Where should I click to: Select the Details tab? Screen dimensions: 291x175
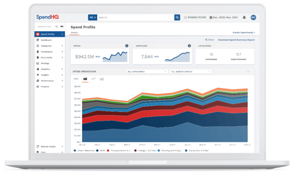tap(74, 32)
